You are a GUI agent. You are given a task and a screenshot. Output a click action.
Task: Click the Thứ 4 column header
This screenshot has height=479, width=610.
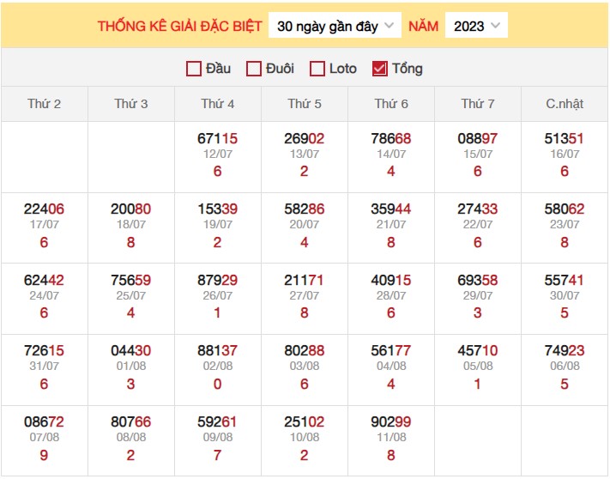(x=218, y=104)
